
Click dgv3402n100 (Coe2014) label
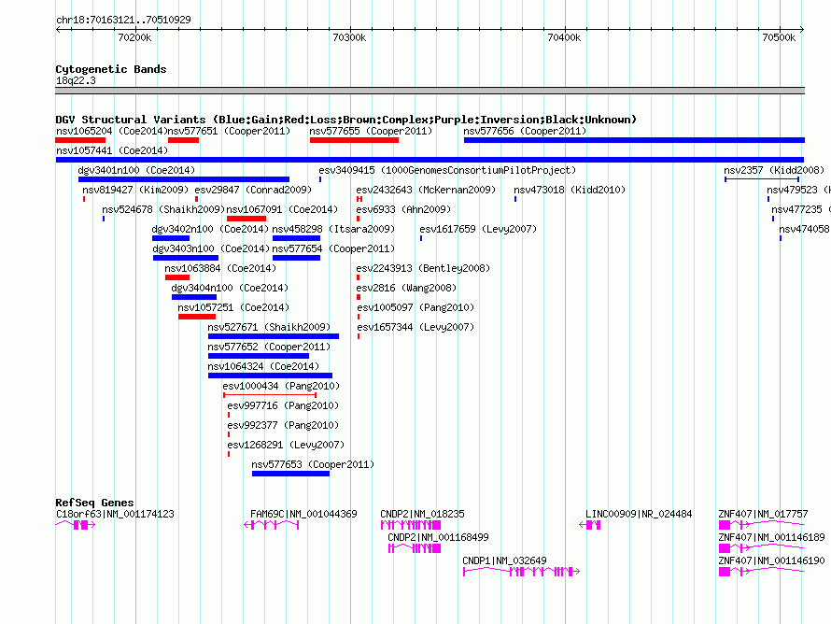[210, 229]
